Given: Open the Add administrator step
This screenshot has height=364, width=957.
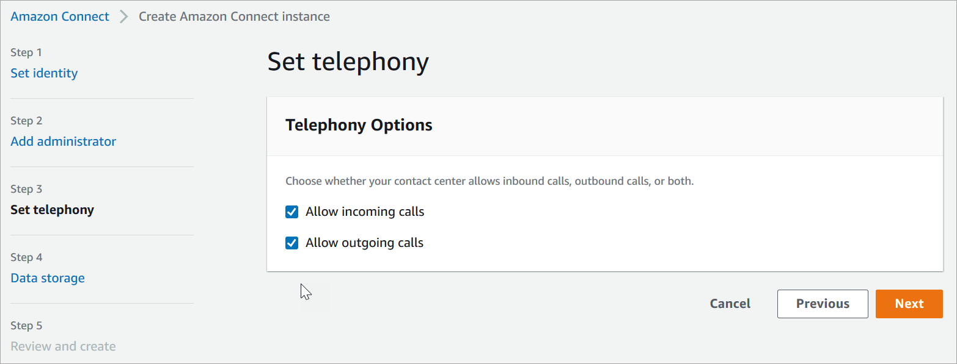Looking at the screenshot, I should 63,141.
